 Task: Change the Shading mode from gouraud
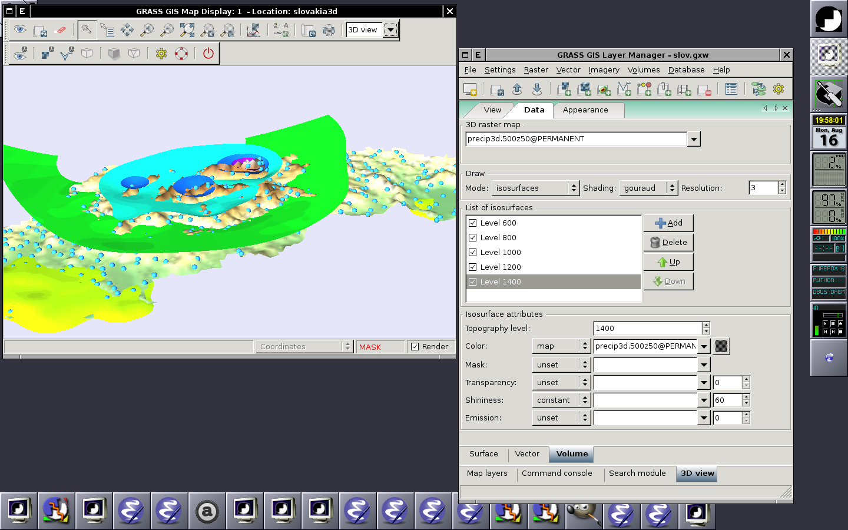tap(673, 188)
